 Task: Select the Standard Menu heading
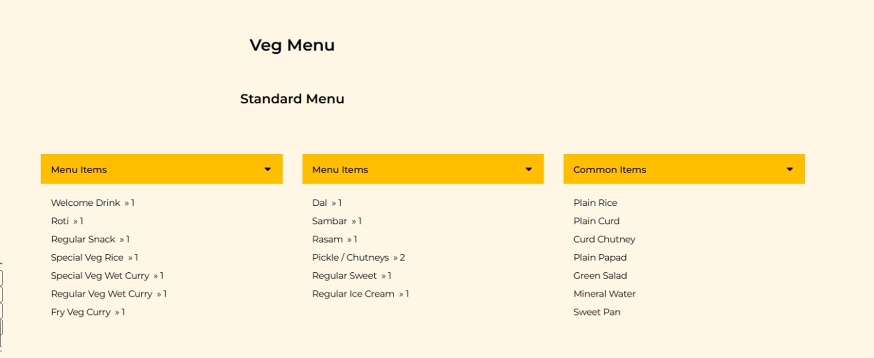pyautogui.click(x=292, y=99)
